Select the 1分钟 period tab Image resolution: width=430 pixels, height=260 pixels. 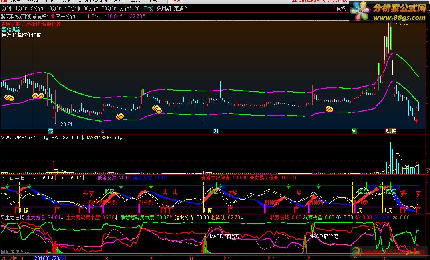(21, 8)
